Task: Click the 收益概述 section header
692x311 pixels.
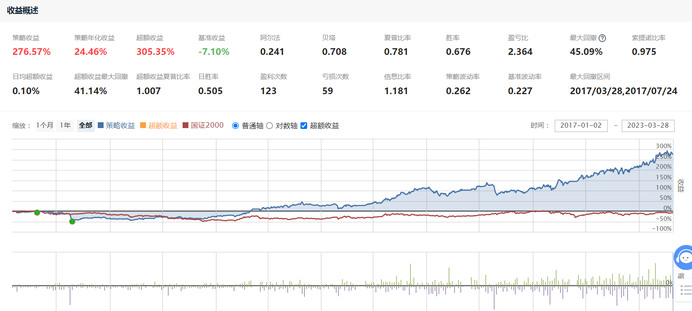Action: click(x=22, y=11)
